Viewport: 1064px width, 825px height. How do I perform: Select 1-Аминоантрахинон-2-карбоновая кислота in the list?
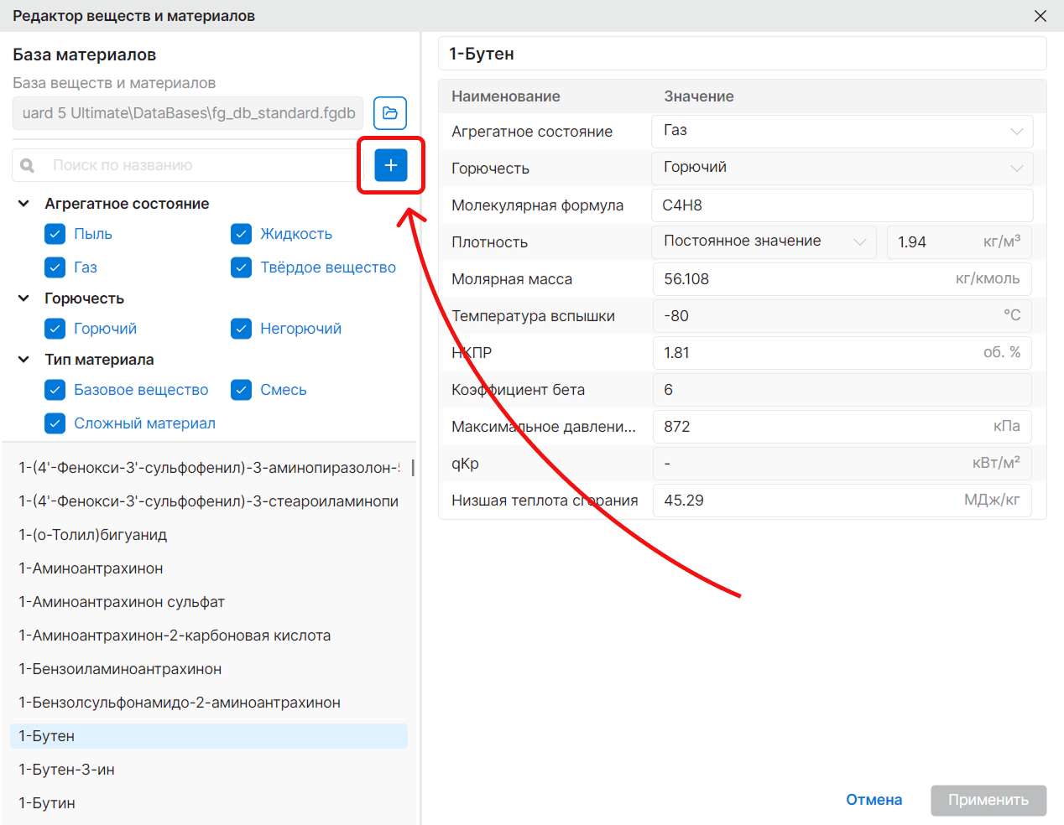pos(209,636)
